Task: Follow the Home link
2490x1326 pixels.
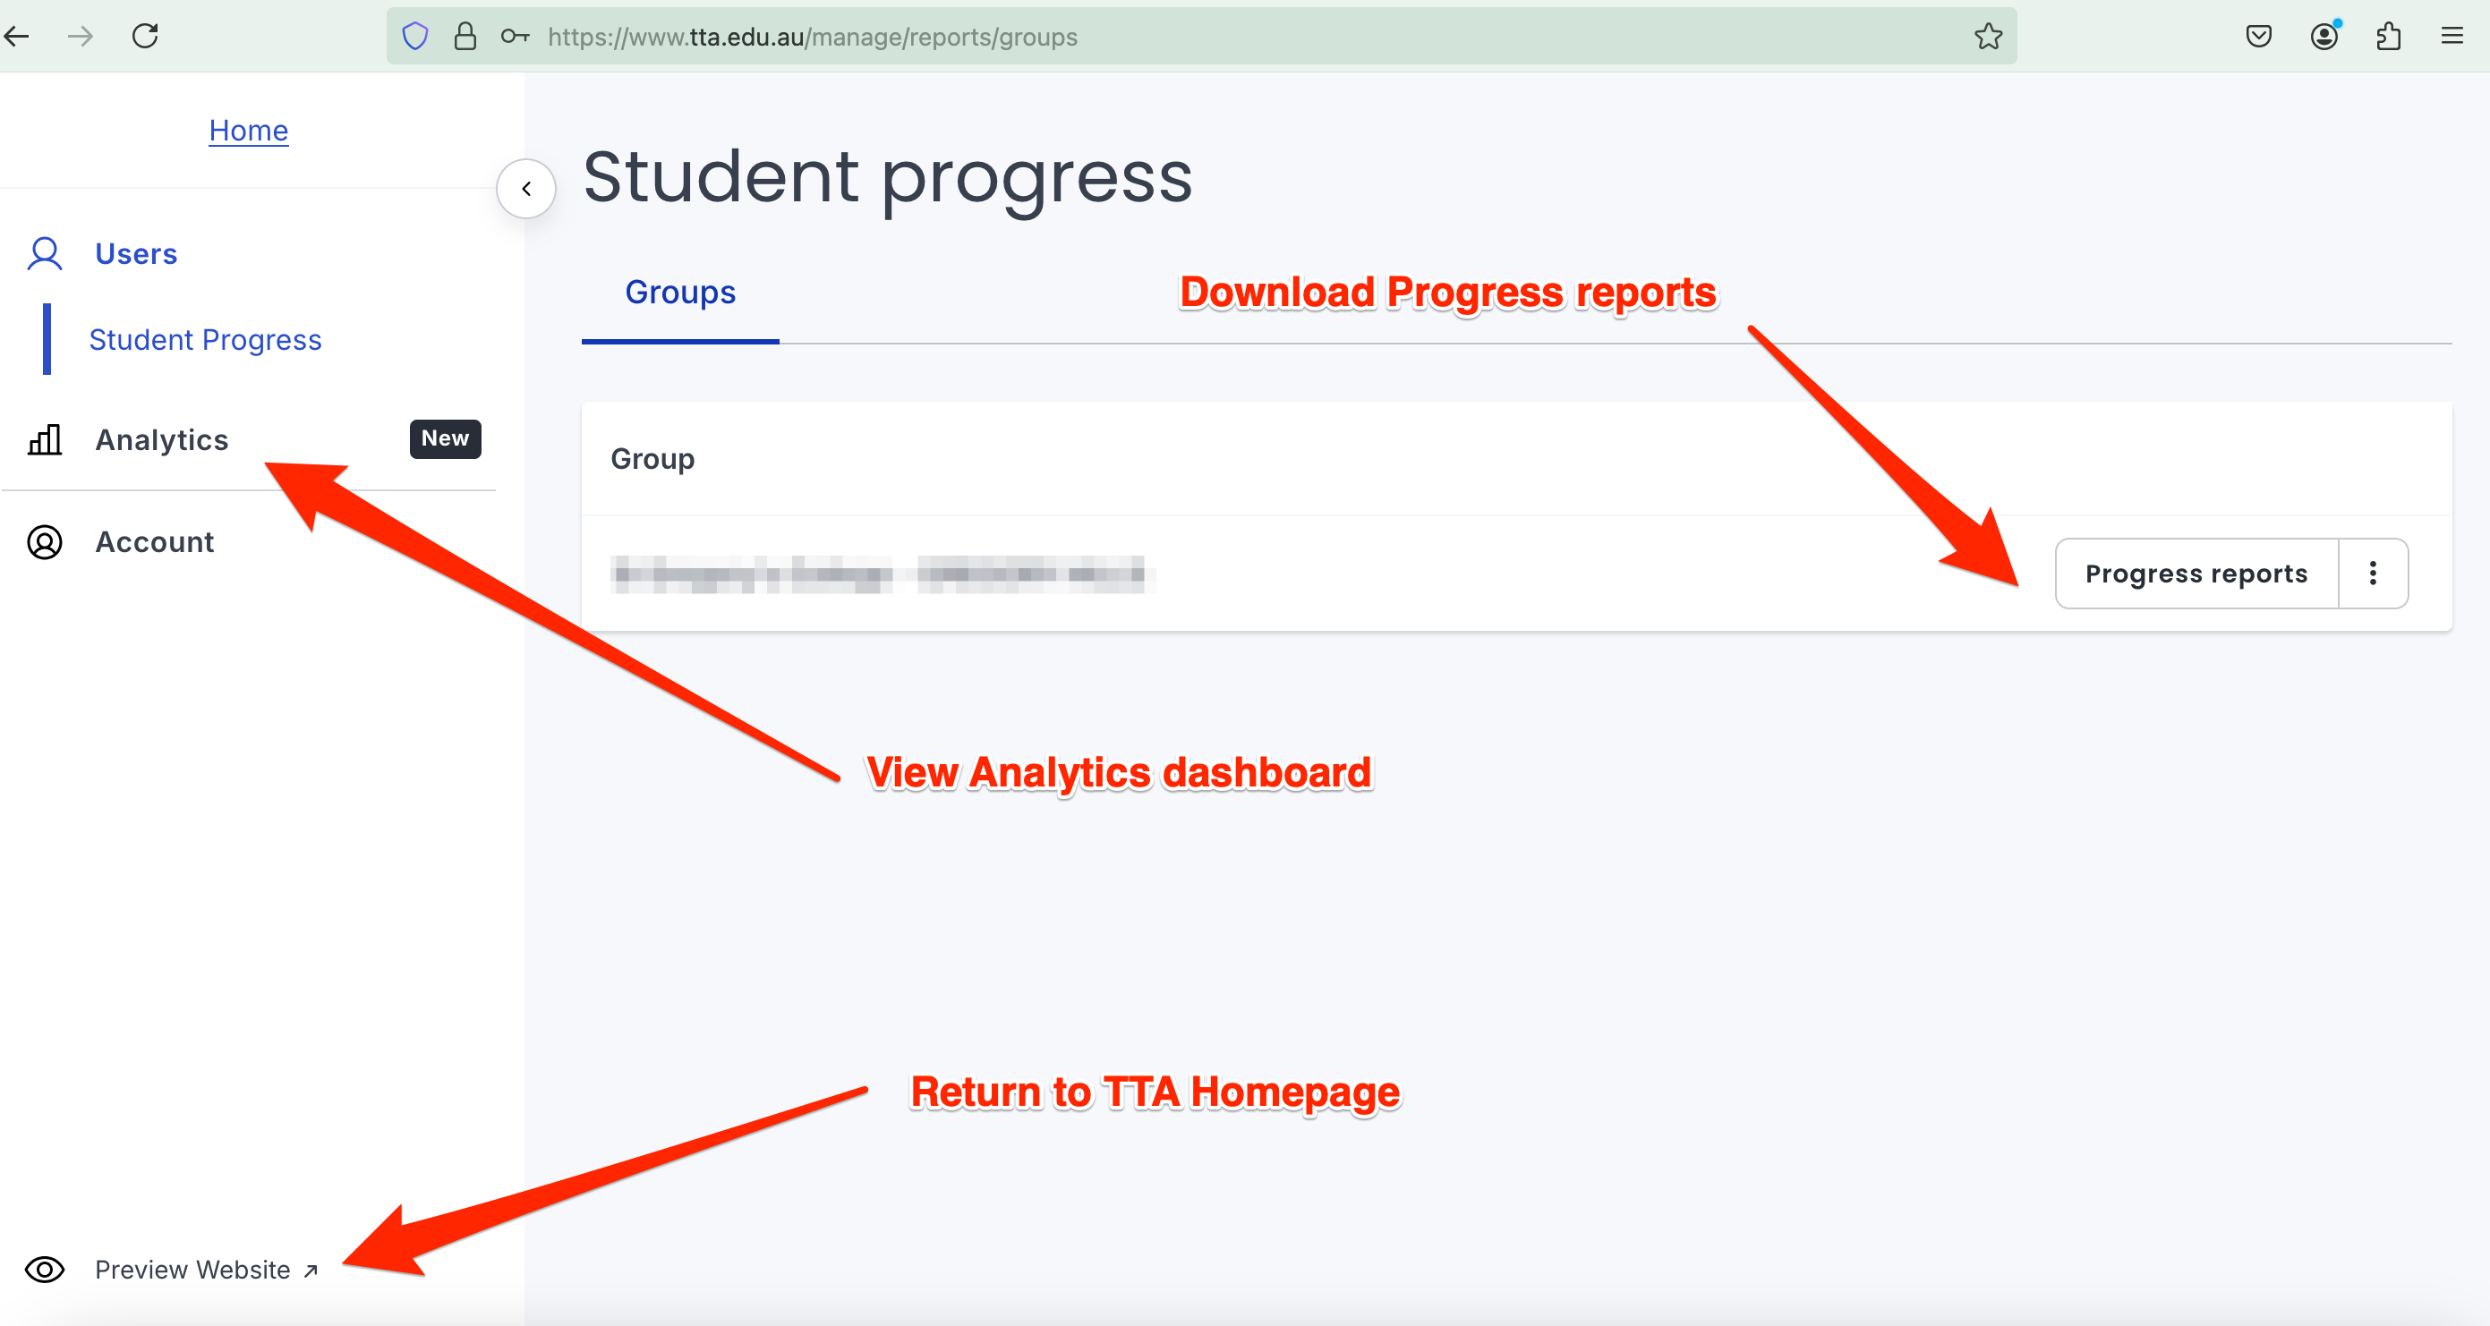Action: (249, 130)
